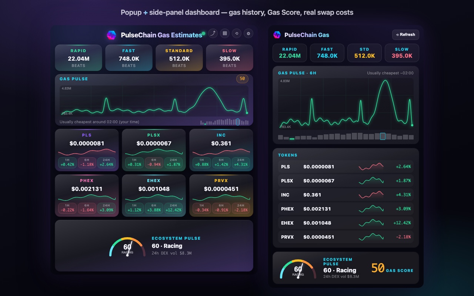The width and height of the screenshot is (474, 296).
Task: Click the Ecosystem Pulse gauge in popup
Action: [x=127, y=247]
